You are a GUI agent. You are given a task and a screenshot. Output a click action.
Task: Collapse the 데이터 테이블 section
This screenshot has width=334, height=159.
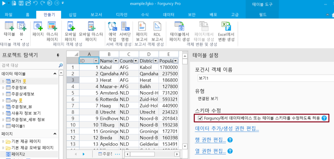point(54,74)
